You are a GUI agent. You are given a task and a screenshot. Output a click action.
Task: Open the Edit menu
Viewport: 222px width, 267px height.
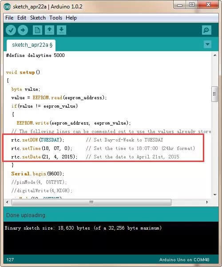(x=22, y=18)
